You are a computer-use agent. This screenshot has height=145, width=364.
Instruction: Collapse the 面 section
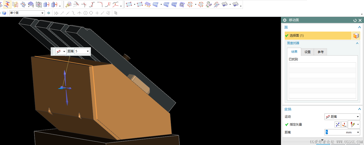[359, 27]
